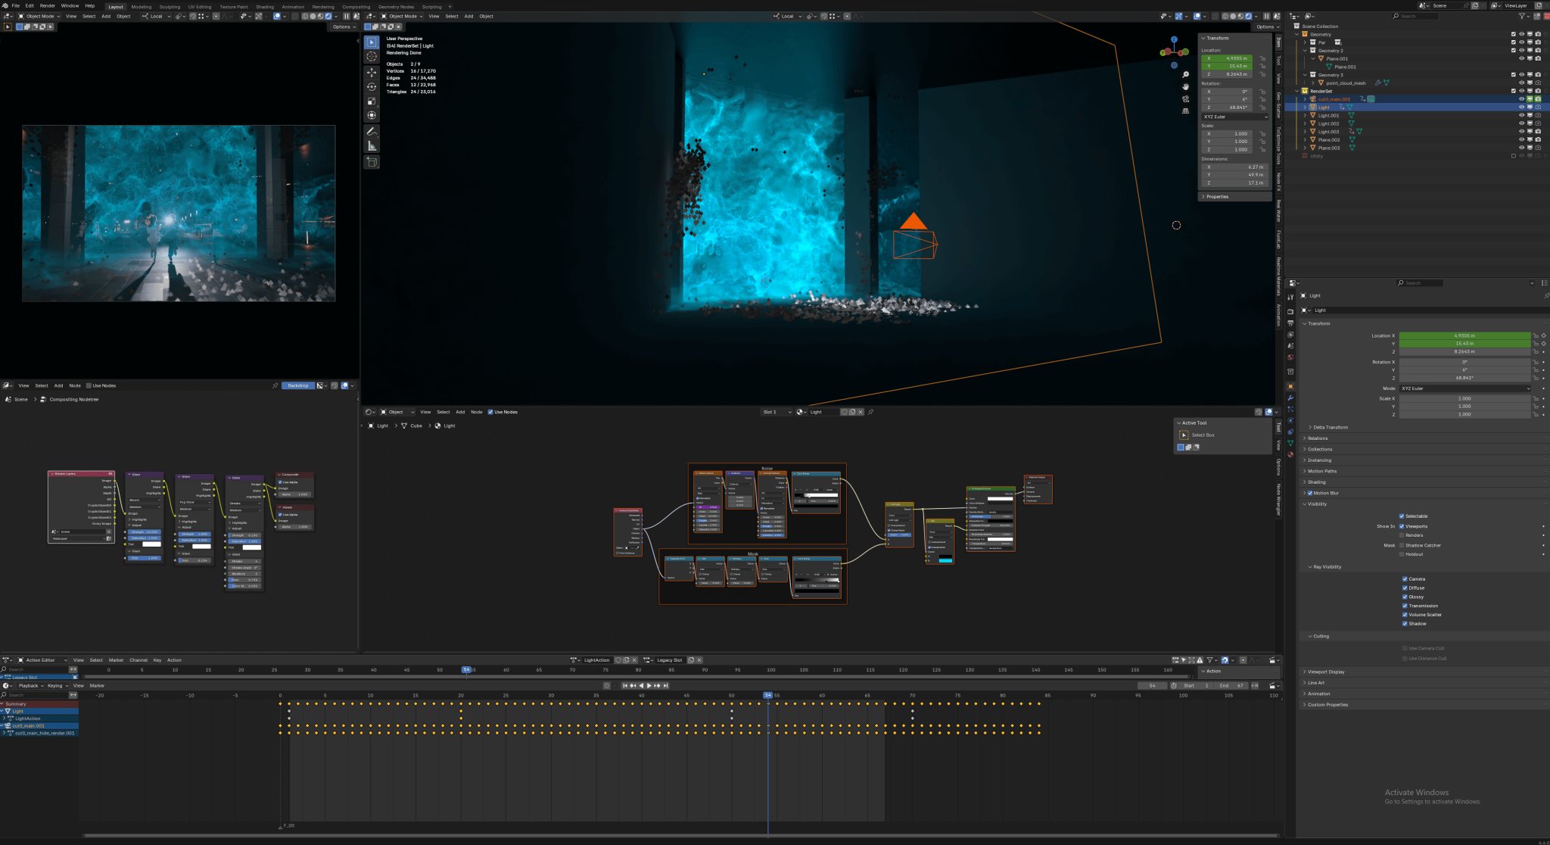Select the Add Cube tool
This screenshot has height=845, width=1550.
372,162
